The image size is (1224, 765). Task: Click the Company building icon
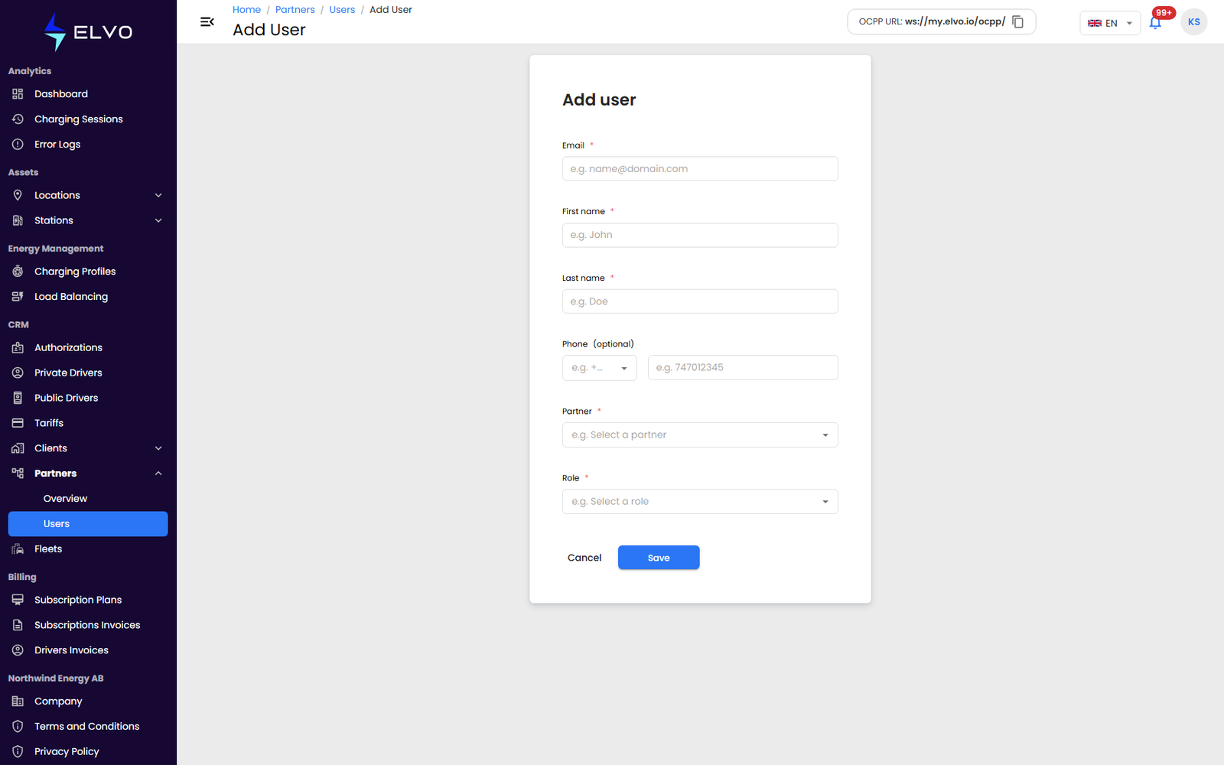18,702
